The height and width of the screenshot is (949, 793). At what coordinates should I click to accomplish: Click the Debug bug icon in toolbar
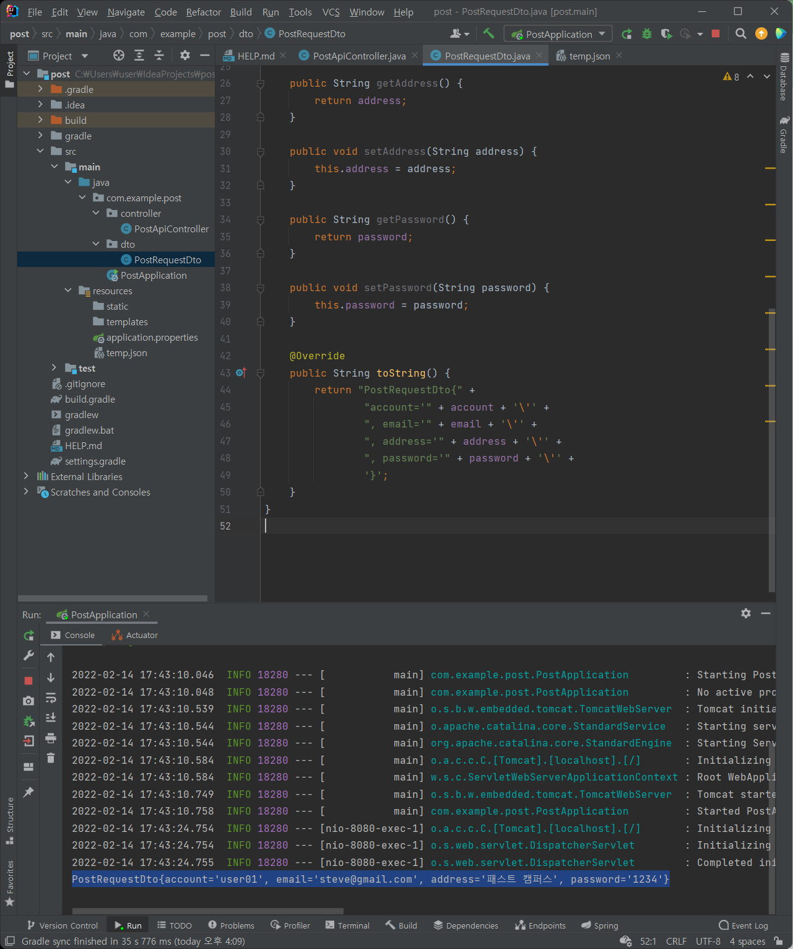(x=646, y=33)
